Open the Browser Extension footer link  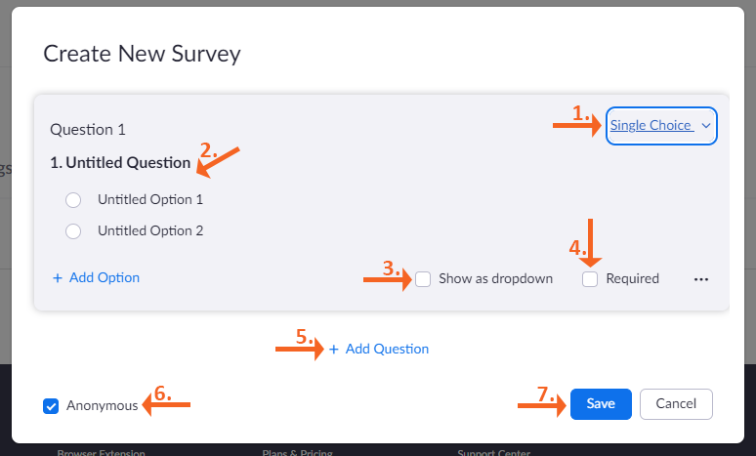tap(101, 452)
